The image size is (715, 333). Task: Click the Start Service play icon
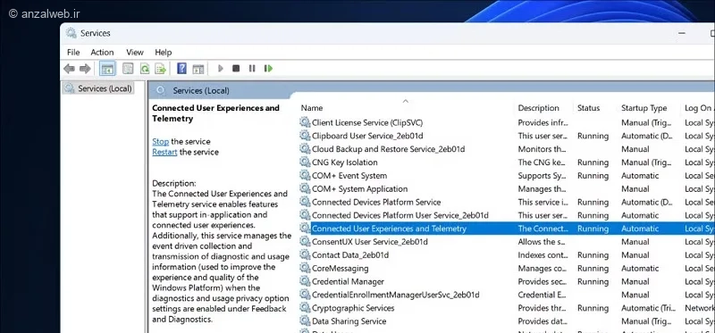(x=221, y=69)
